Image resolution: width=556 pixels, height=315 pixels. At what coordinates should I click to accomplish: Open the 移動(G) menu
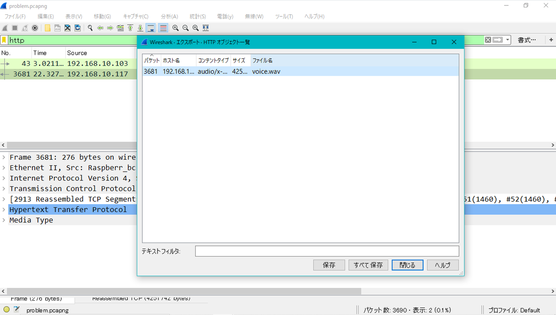pos(102,16)
